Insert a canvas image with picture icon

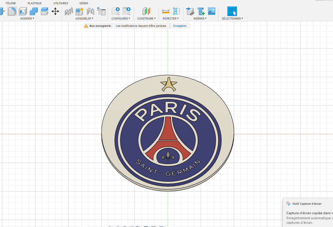212,11
